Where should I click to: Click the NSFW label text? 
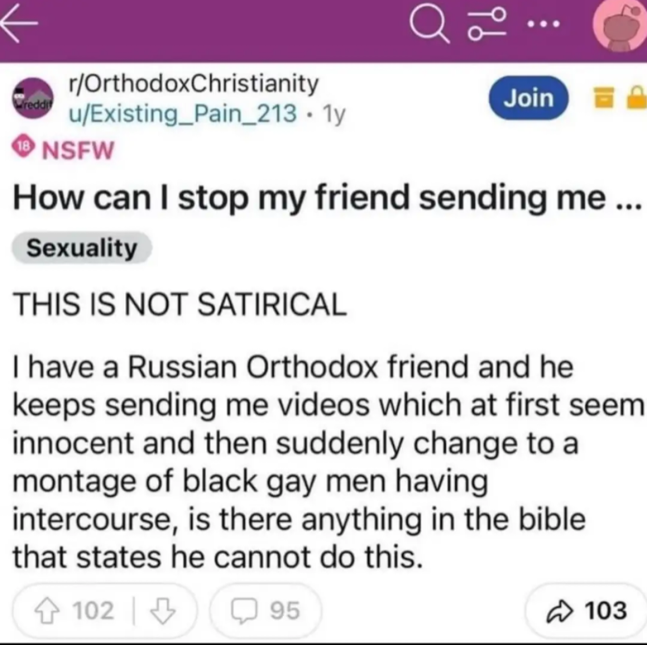(x=78, y=149)
